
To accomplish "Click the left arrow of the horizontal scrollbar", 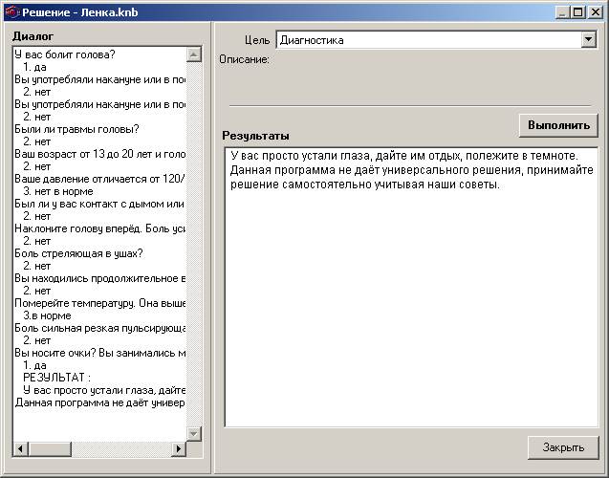I will tap(20, 448).
